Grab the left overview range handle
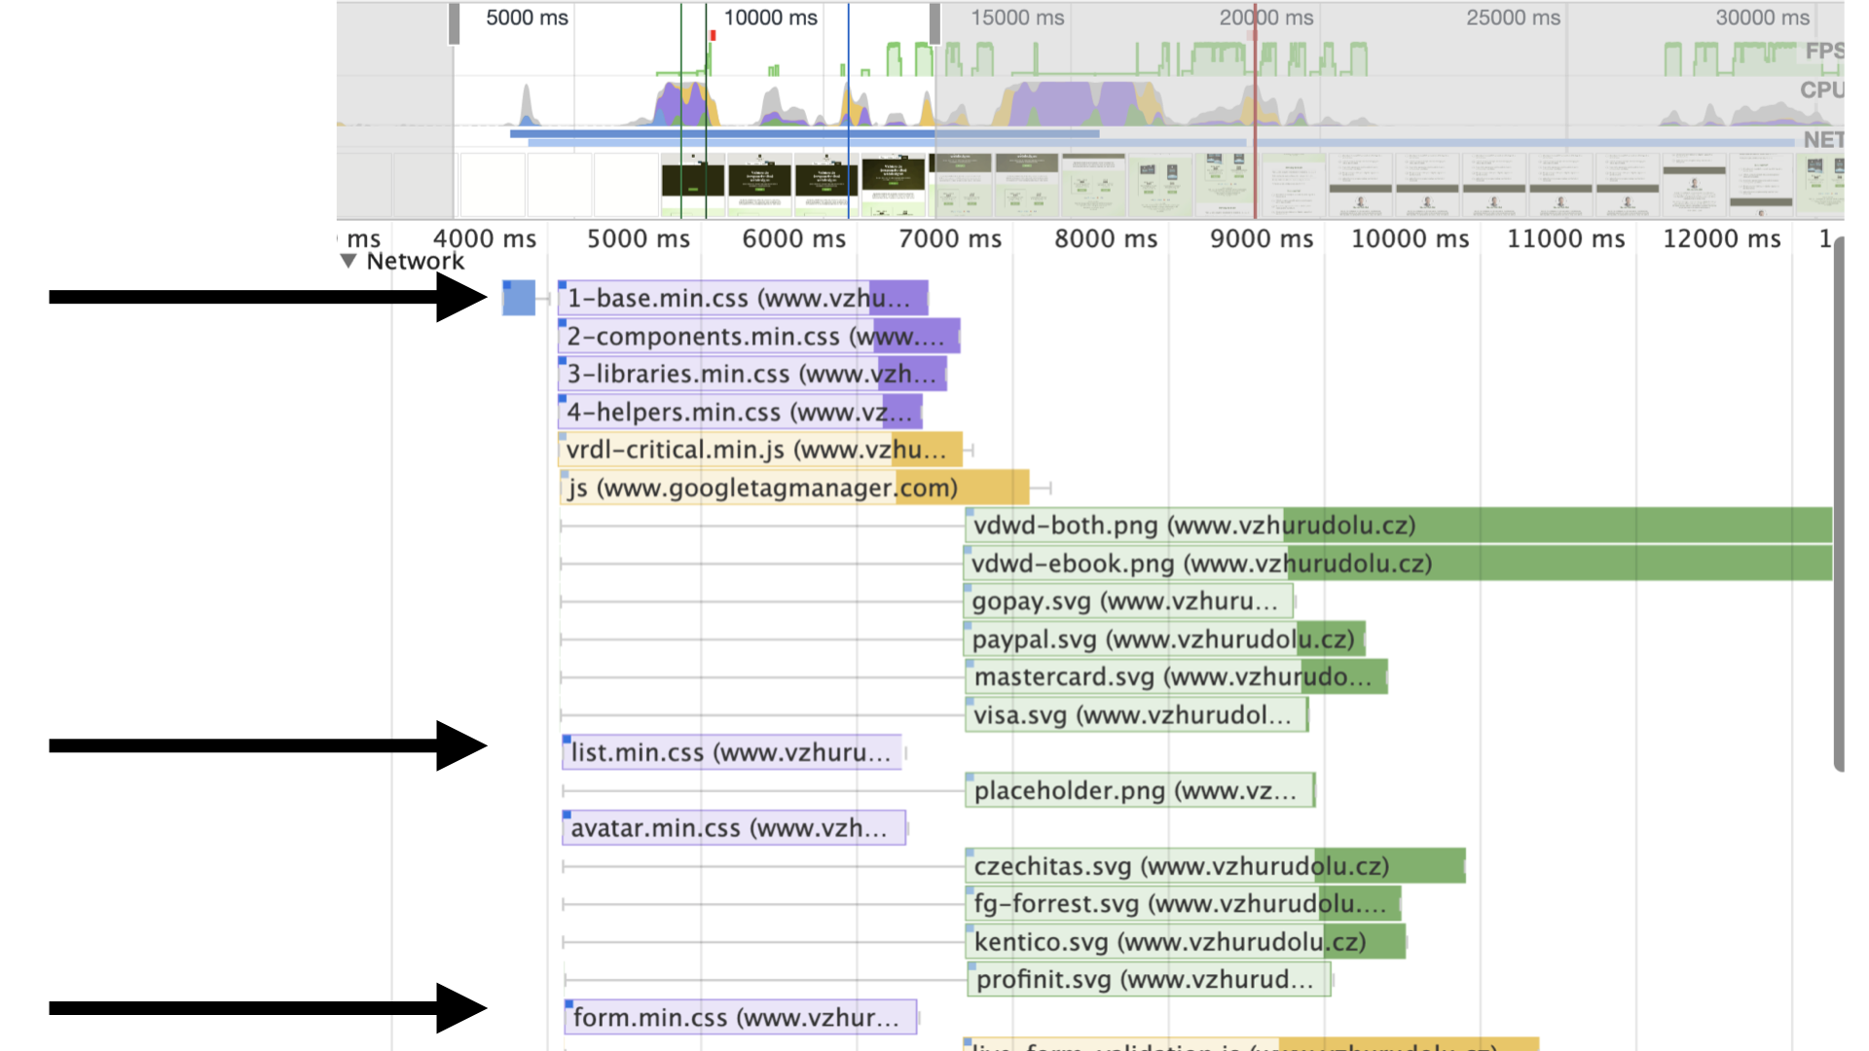 click(454, 24)
